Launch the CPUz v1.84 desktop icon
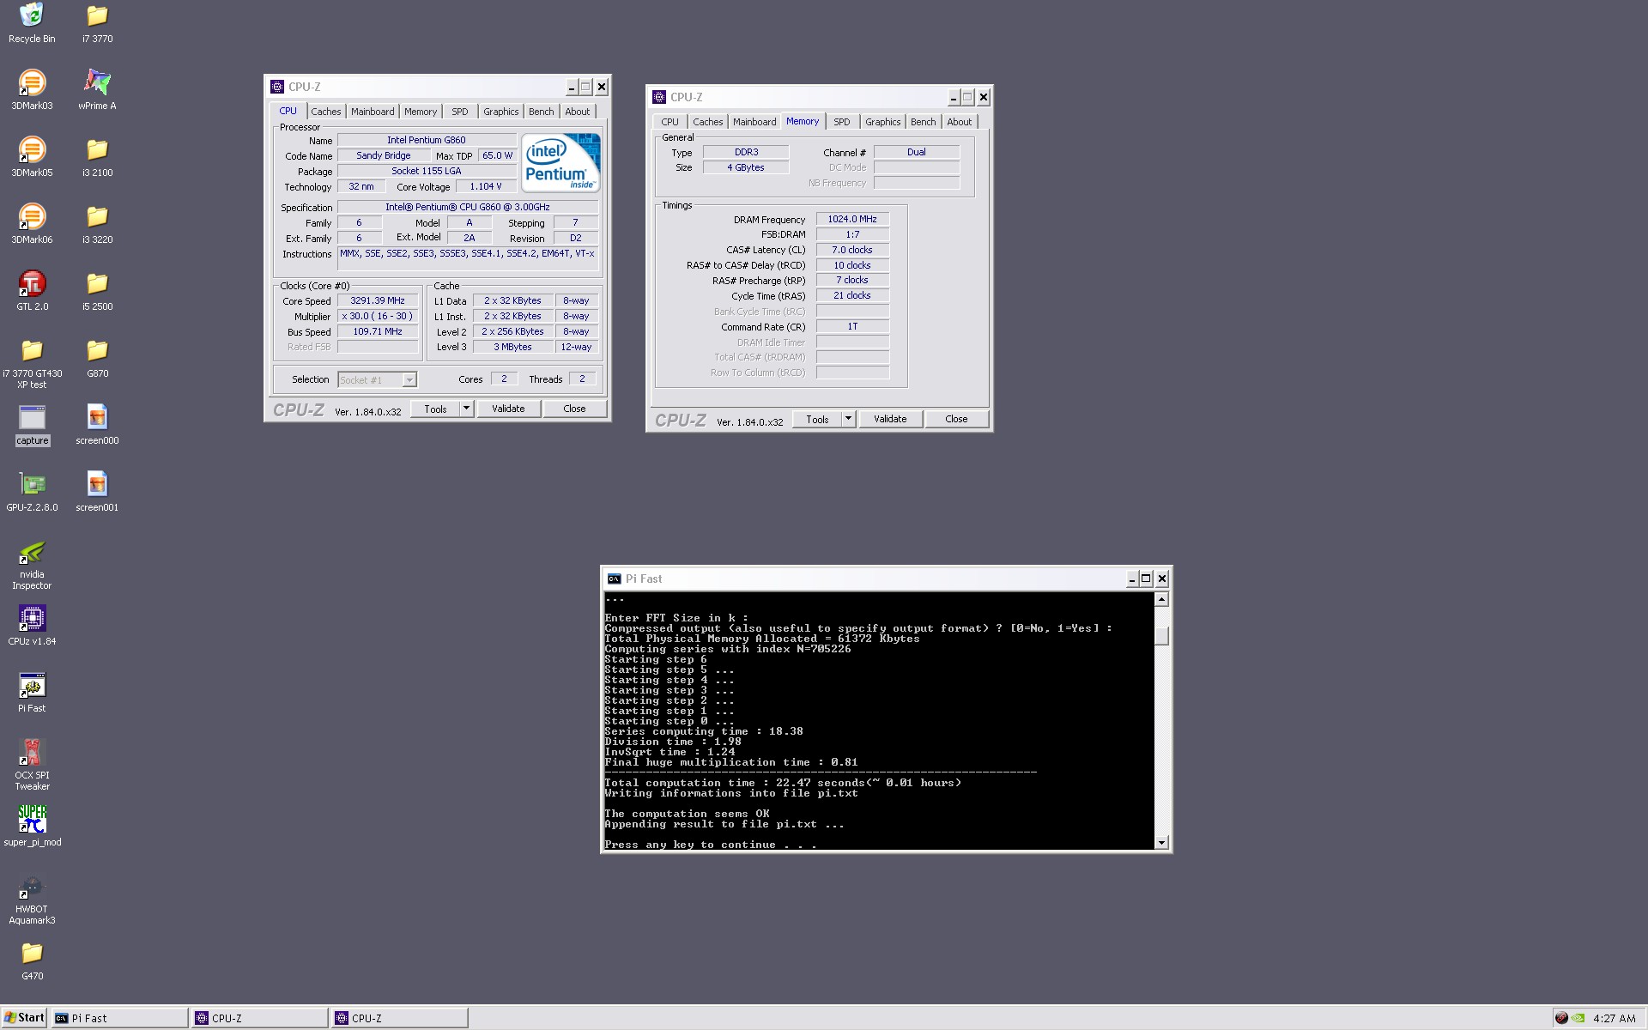Viewport: 1648px width, 1030px height. click(32, 625)
